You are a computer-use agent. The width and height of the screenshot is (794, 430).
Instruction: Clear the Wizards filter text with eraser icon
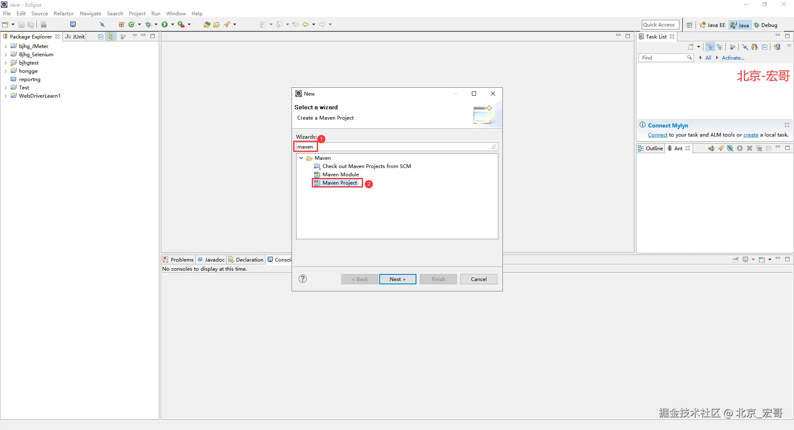coord(494,147)
